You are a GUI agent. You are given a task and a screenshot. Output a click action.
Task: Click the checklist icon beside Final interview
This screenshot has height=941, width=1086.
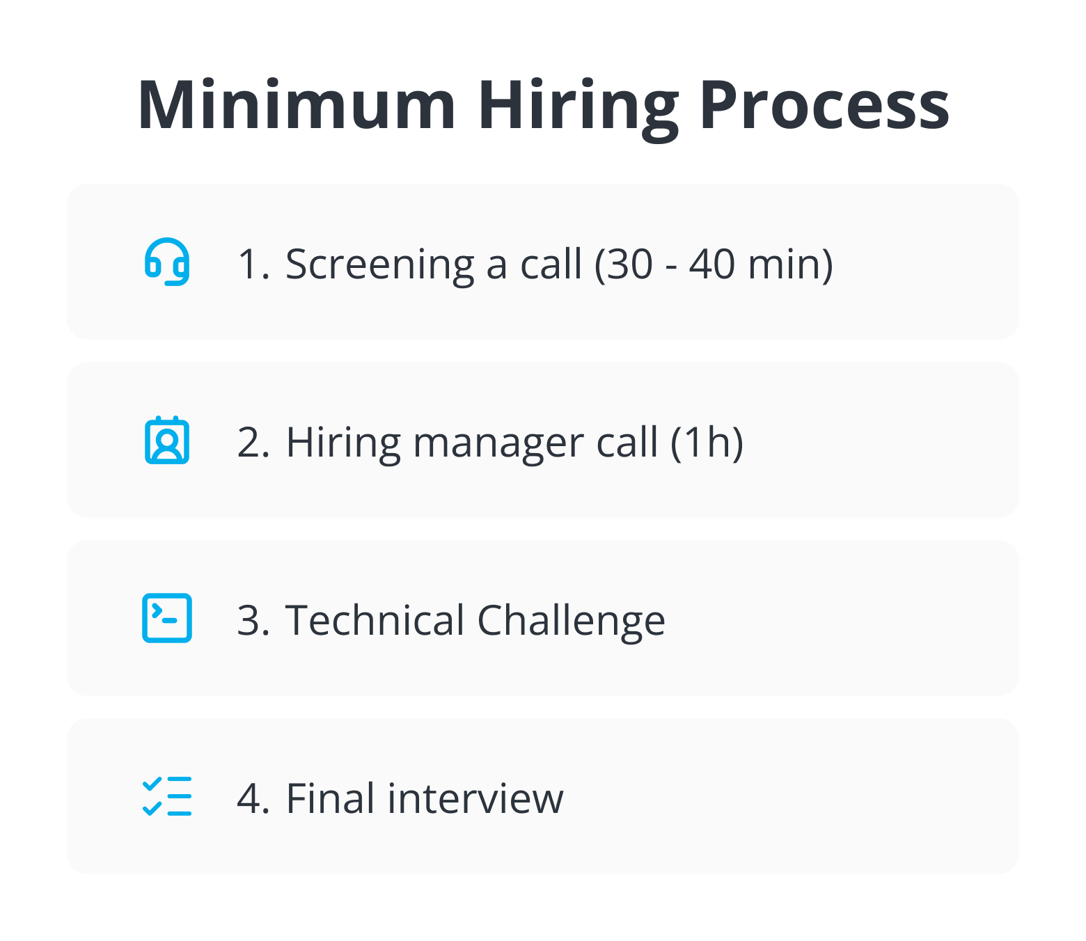[x=167, y=796]
